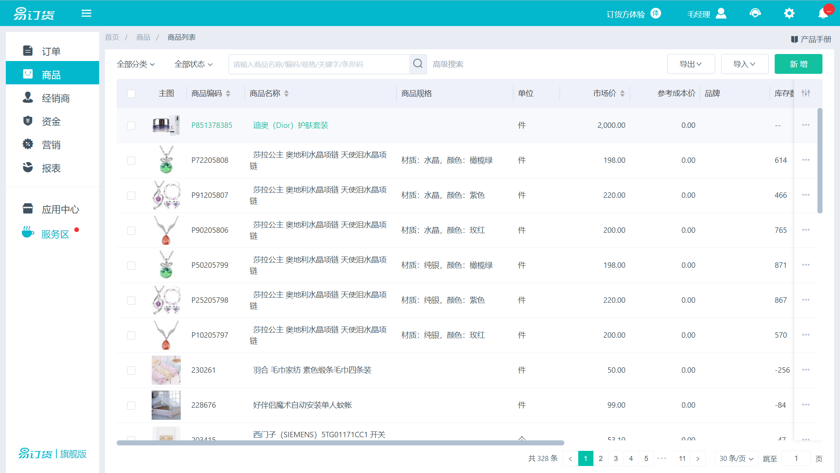Open more actions for P851378385 row
The width and height of the screenshot is (840, 473).
tap(806, 125)
